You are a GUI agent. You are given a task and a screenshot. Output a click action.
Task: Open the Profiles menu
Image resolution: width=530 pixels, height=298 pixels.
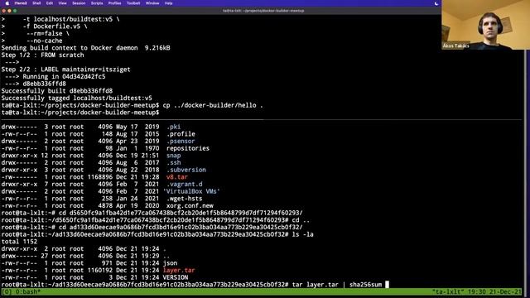[x=114, y=3]
